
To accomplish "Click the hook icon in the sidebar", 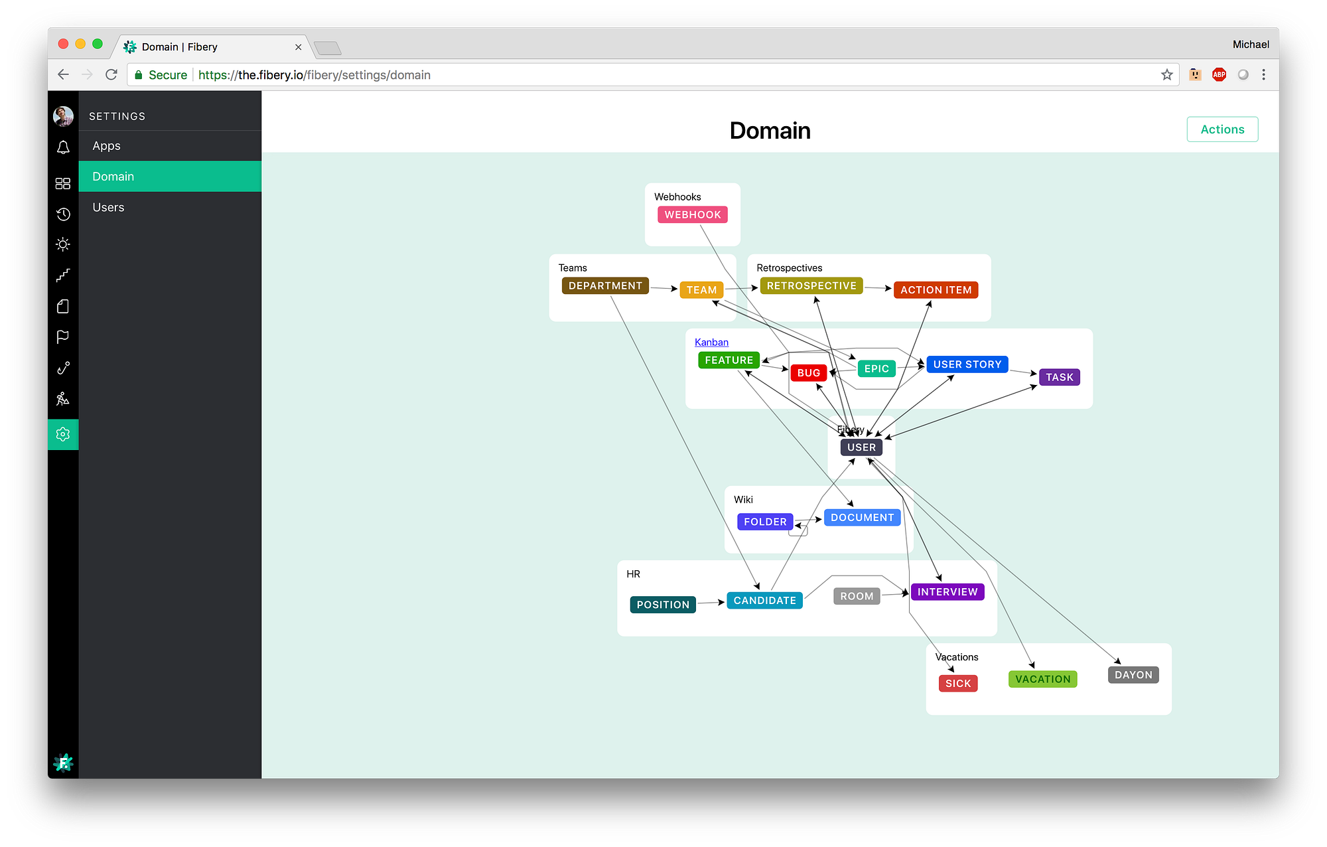I will pyautogui.click(x=62, y=368).
